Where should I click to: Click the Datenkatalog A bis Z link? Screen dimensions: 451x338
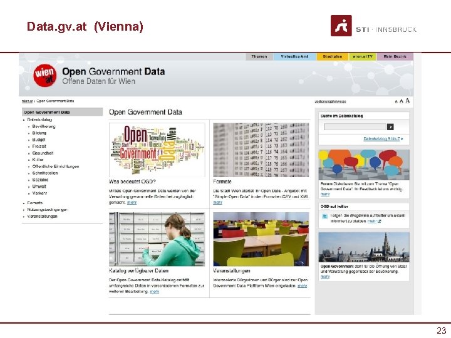point(381,139)
